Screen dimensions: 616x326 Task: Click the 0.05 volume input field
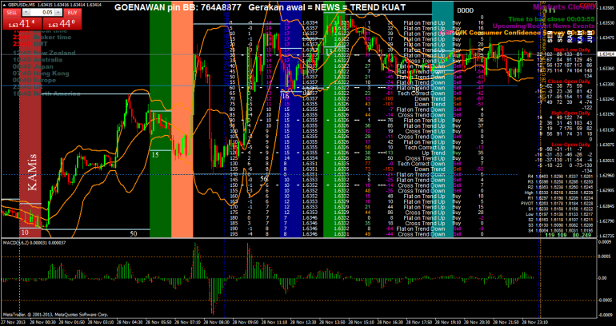(41, 13)
